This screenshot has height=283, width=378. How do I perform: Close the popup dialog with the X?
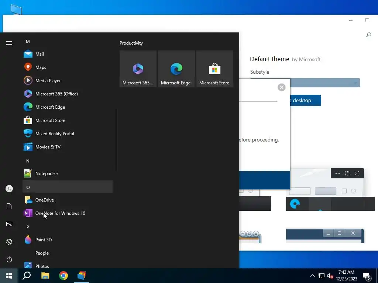pos(281,87)
